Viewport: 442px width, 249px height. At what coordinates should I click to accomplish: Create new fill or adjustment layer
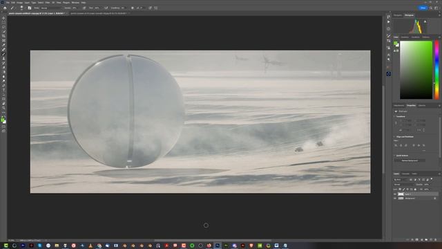pyautogui.click(x=421, y=239)
